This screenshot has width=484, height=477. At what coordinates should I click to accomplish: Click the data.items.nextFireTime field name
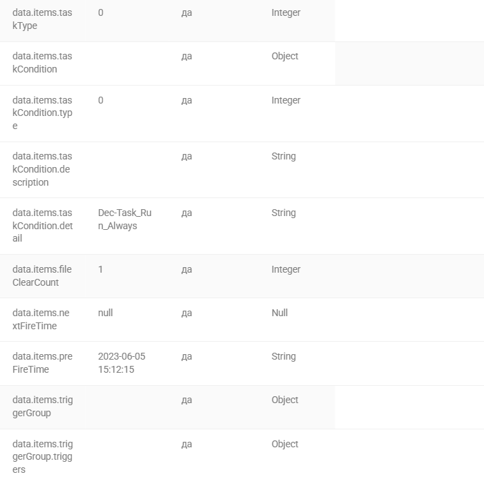(41, 319)
